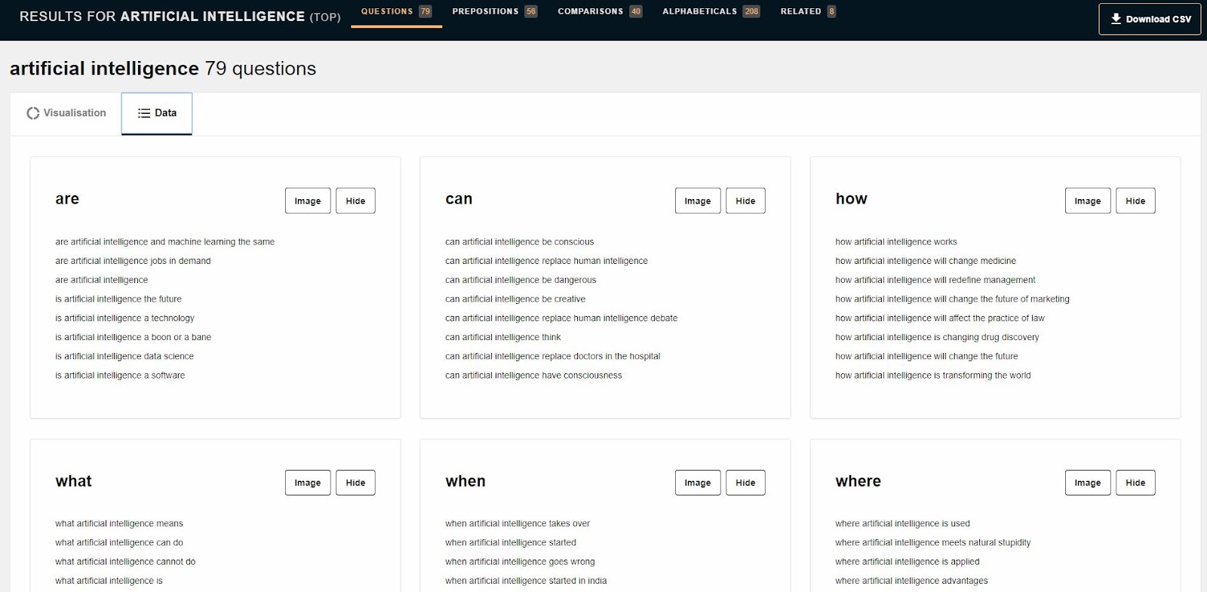Click "how artificial intelligence is transforming the world"
This screenshot has width=1207, height=592.
pyautogui.click(x=933, y=376)
